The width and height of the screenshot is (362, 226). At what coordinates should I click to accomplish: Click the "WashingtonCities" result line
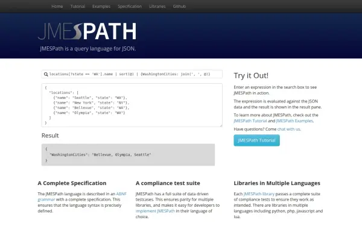pyautogui.click(x=100, y=155)
